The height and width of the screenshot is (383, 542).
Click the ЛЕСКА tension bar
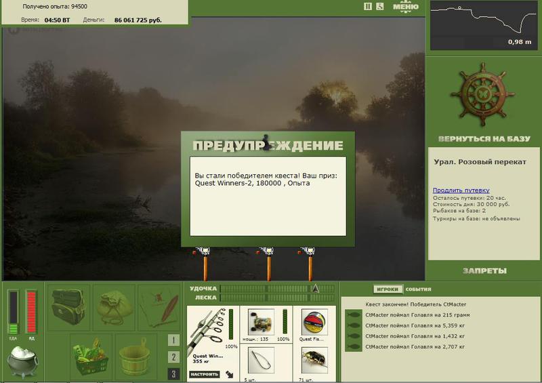[x=277, y=298]
